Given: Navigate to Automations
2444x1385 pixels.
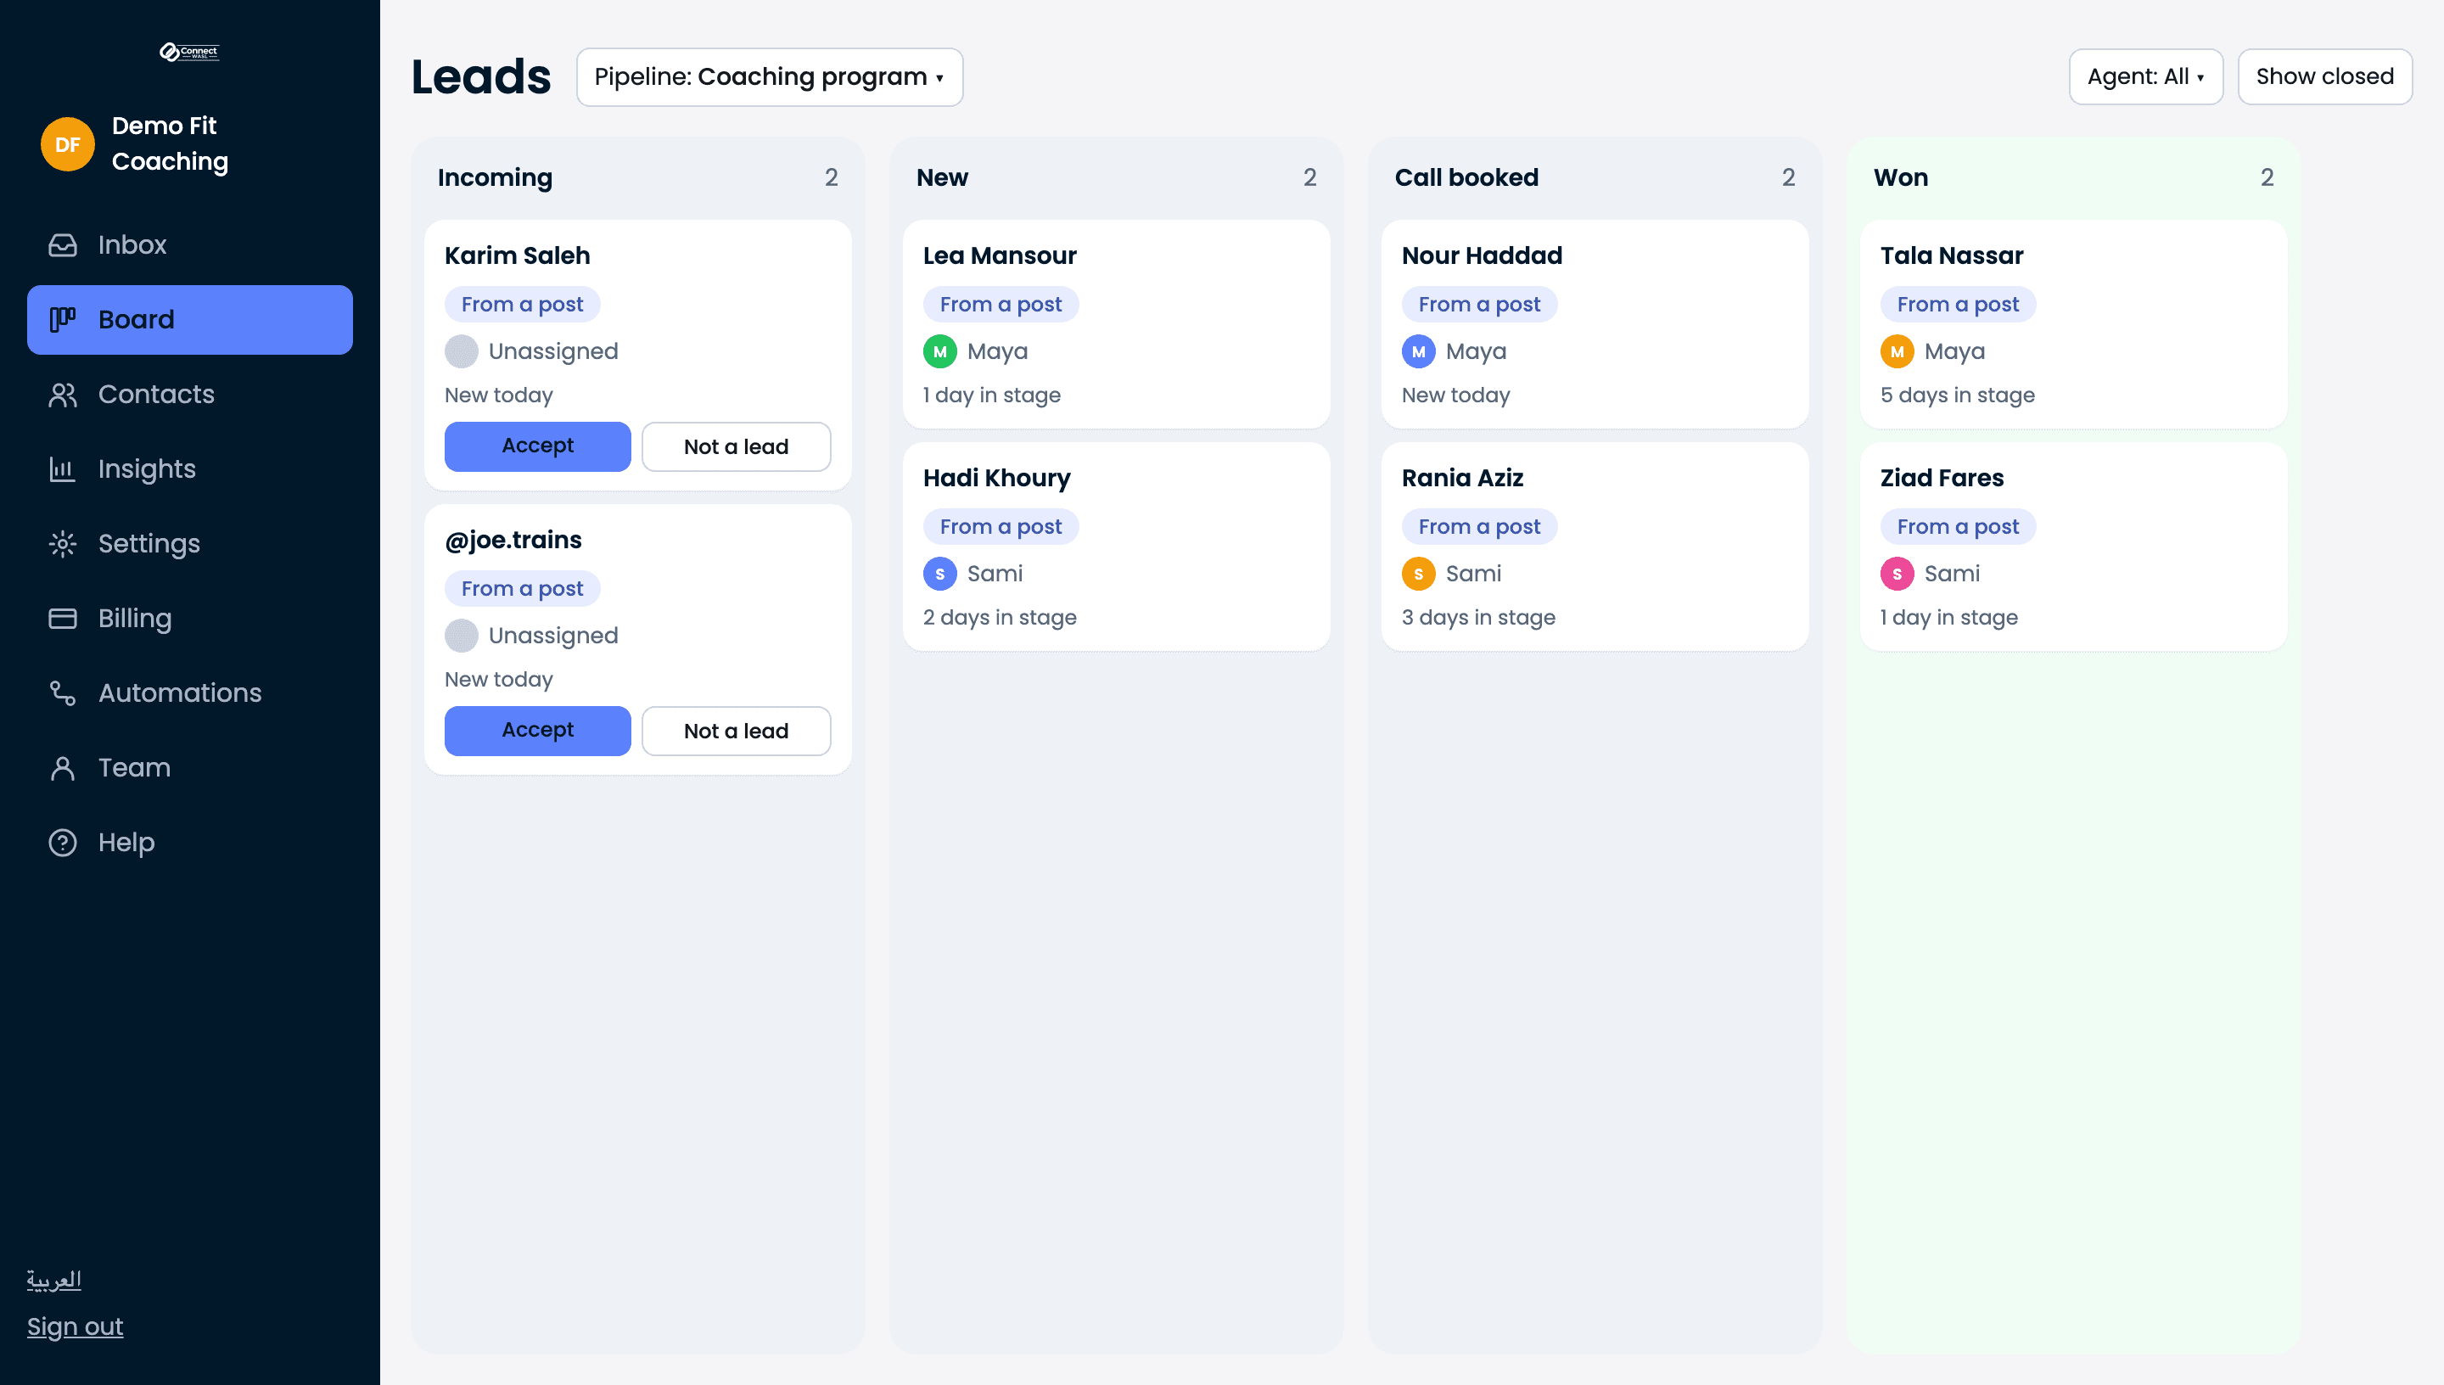Looking at the screenshot, I should [189, 692].
